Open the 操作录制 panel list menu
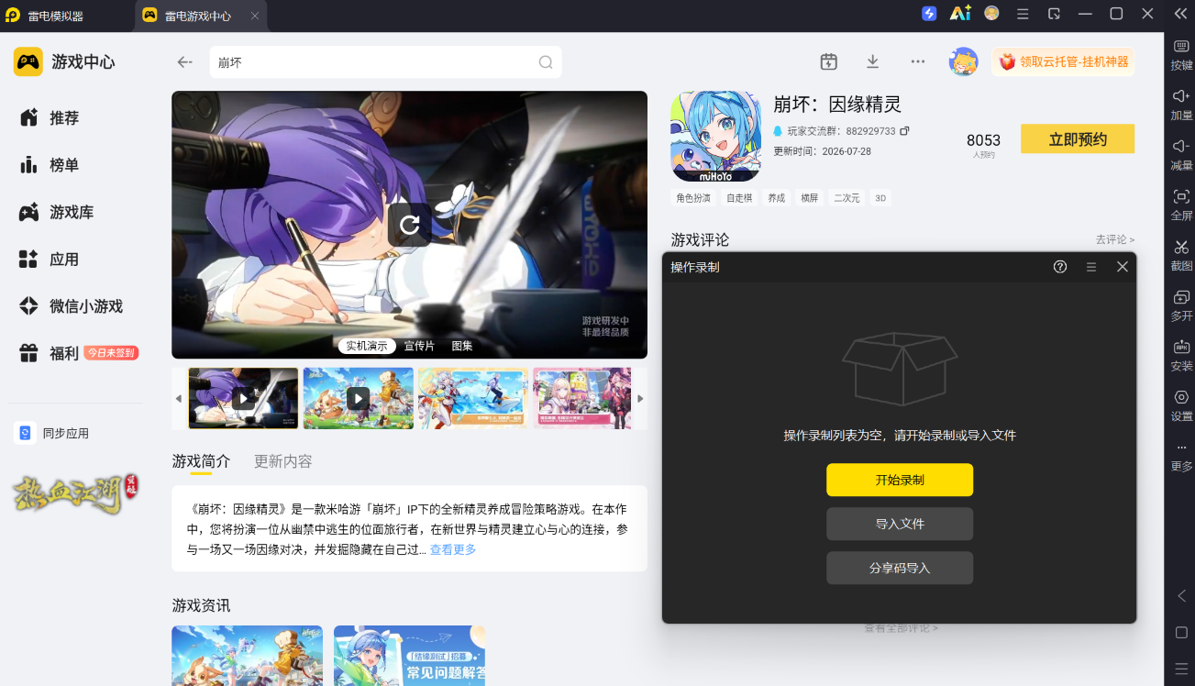This screenshot has height=686, width=1195. click(1091, 267)
